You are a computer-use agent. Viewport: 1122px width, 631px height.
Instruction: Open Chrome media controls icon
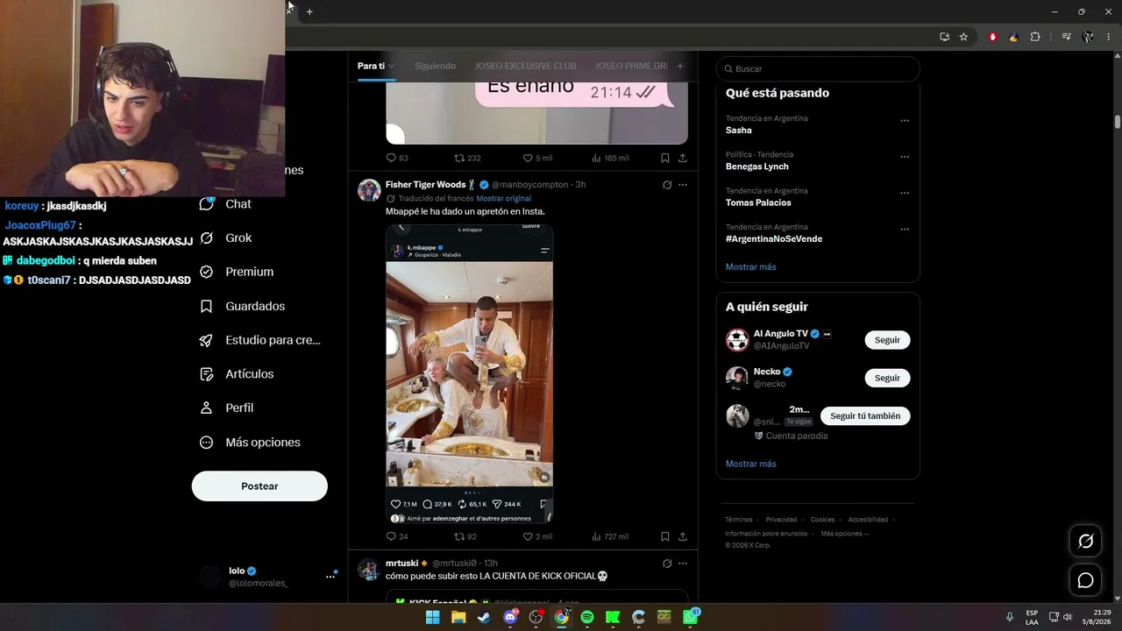(x=1066, y=37)
